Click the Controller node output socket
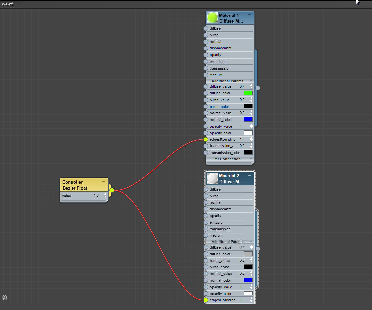Screen dimensions: 372x310 pos(112,190)
